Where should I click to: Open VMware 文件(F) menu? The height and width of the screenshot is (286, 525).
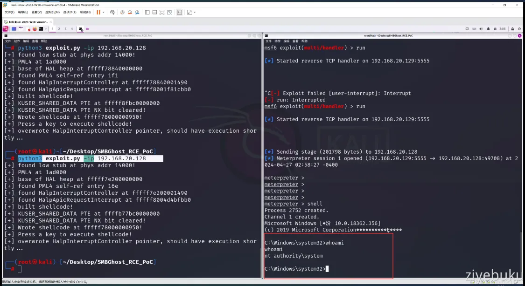click(9, 12)
